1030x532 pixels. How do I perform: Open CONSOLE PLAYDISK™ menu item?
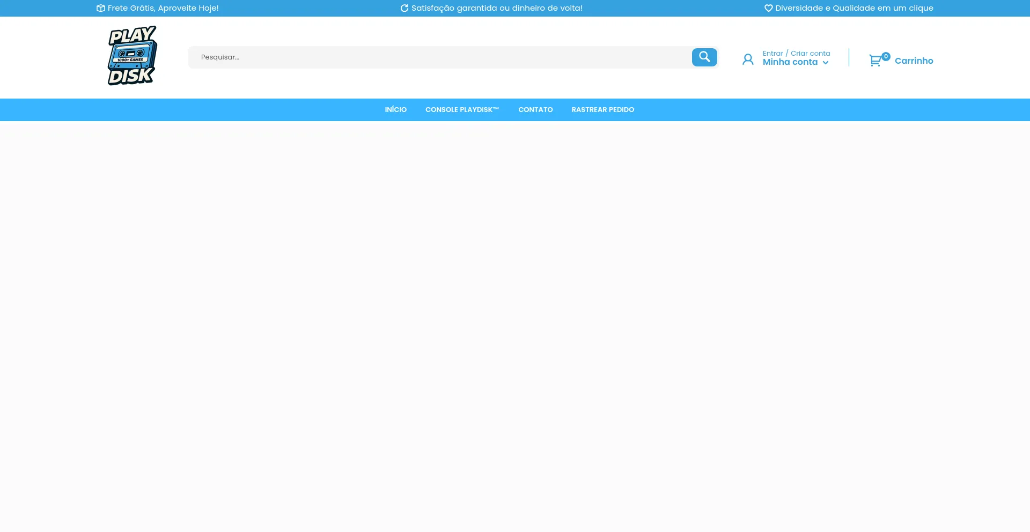(x=462, y=110)
